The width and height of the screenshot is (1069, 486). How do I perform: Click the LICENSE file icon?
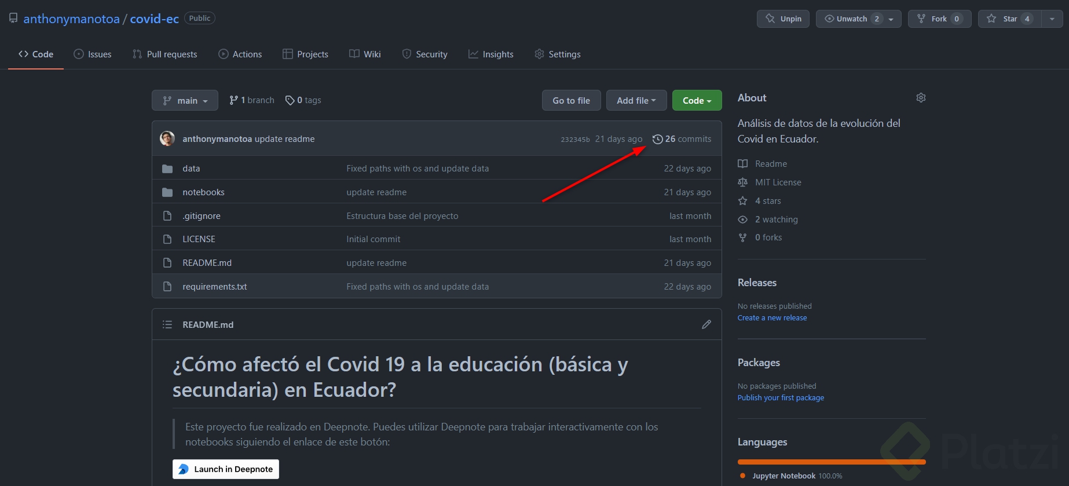point(167,239)
